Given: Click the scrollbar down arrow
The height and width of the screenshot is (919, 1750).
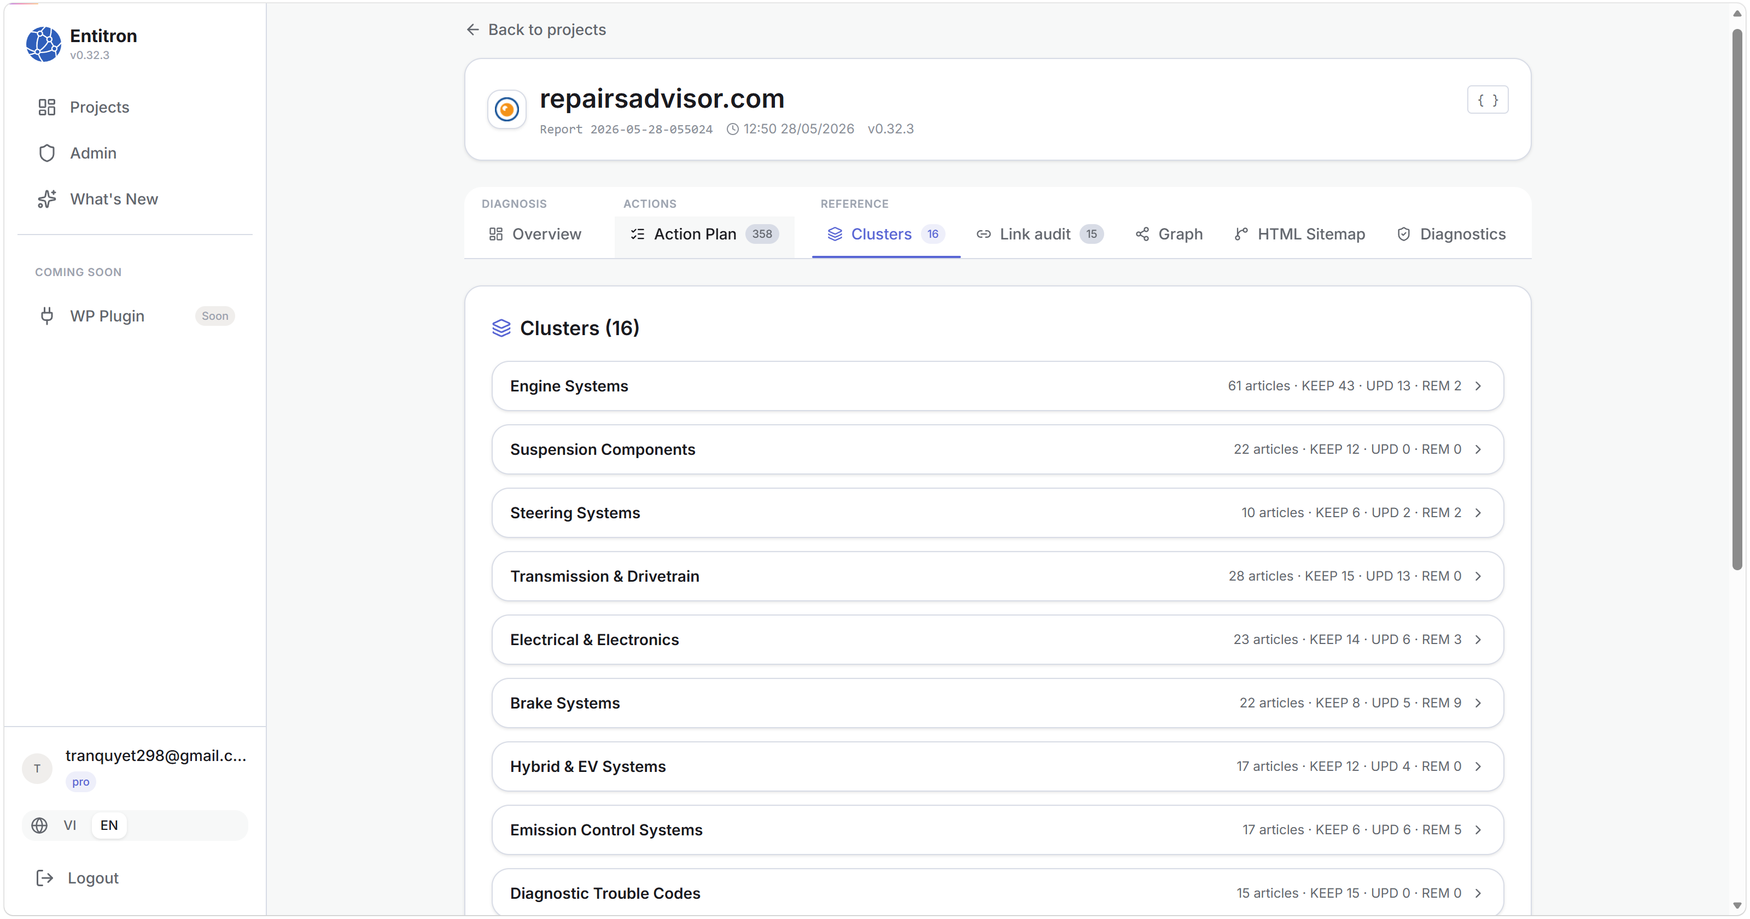Looking at the screenshot, I should click(1737, 905).
